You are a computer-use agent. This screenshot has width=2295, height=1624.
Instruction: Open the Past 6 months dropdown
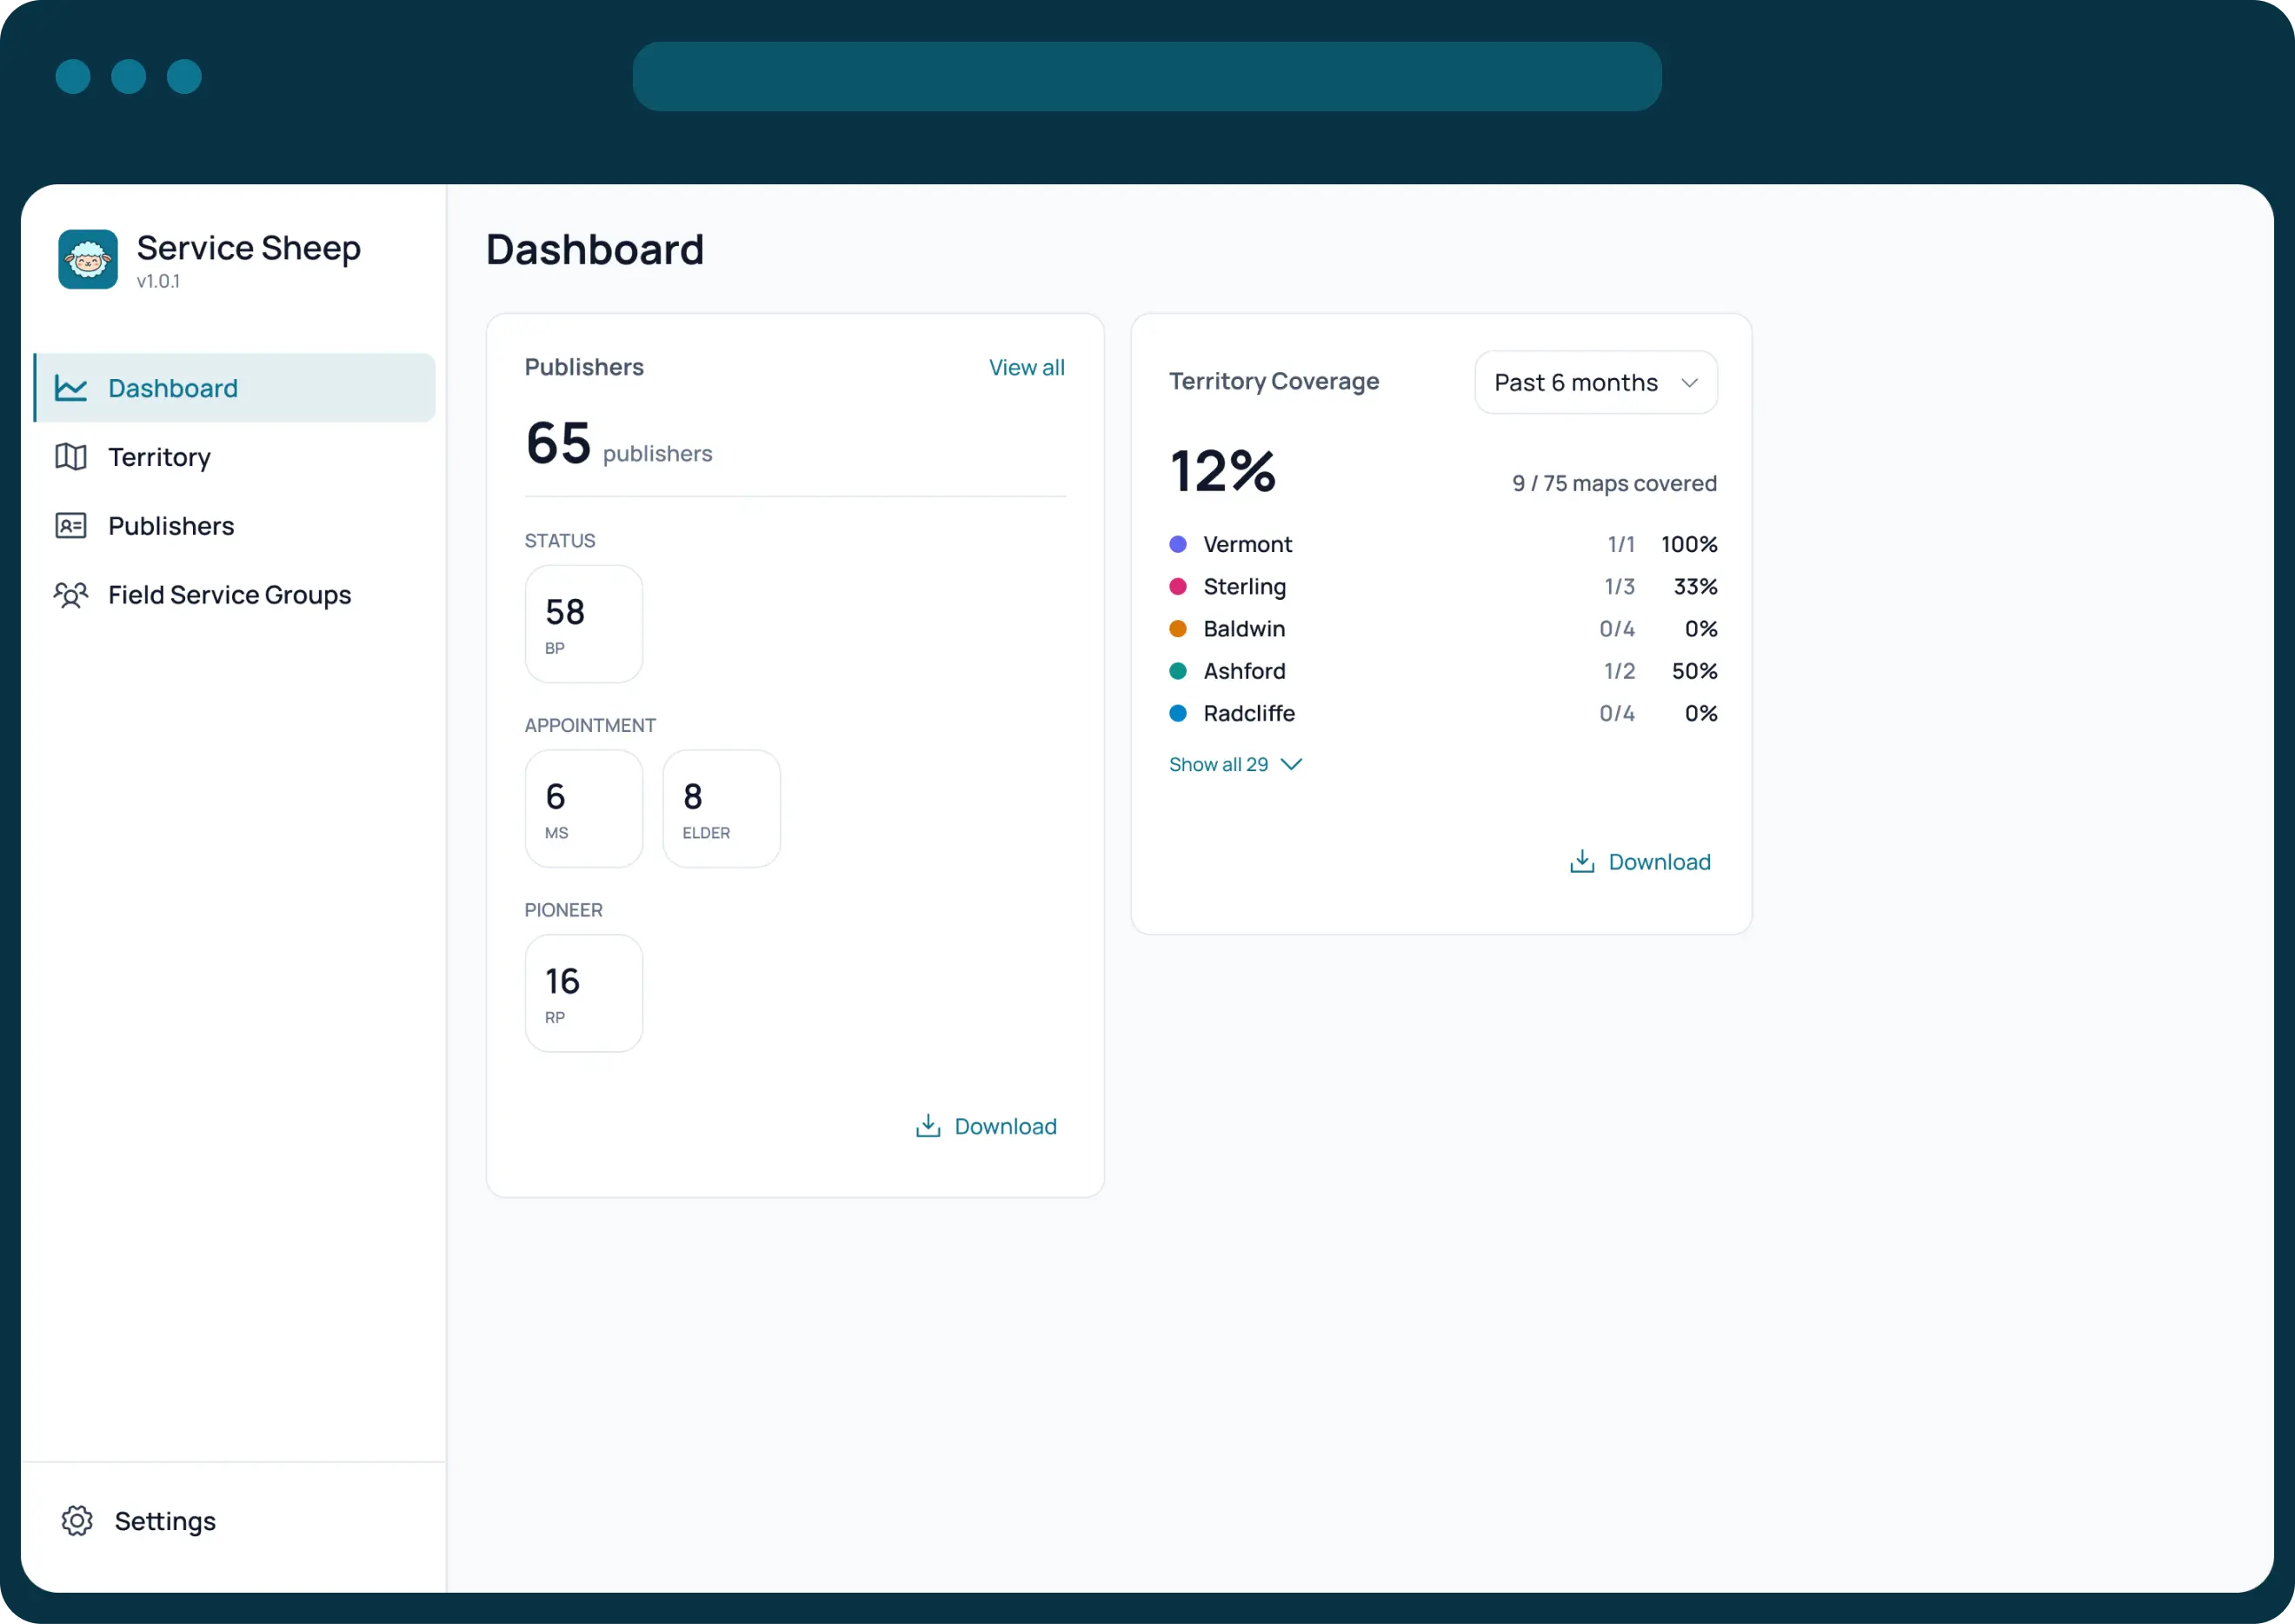click(1596, 382)
